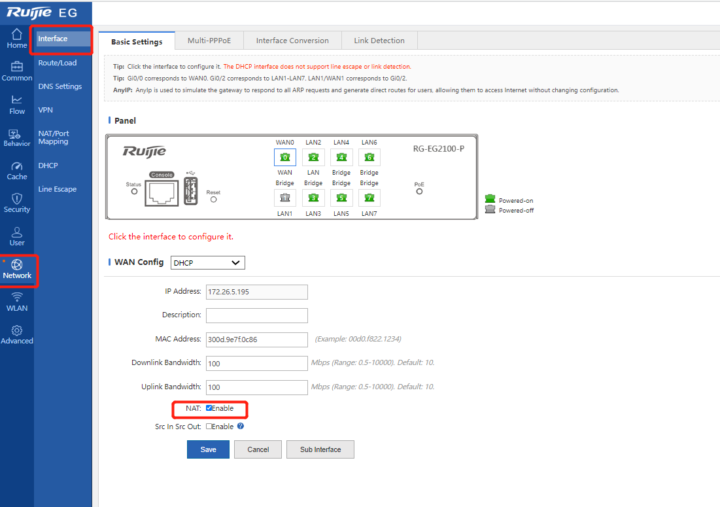This screenshot has width=720, height=507.
Task: Select LAN3 port 3 on panel
Action: 313,198
